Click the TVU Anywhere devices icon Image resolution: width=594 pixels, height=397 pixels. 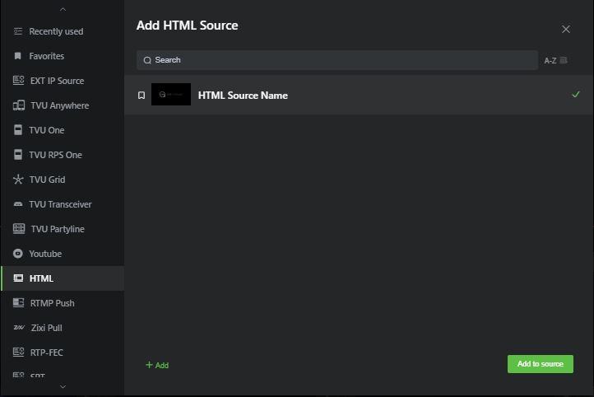click(19, 105)
